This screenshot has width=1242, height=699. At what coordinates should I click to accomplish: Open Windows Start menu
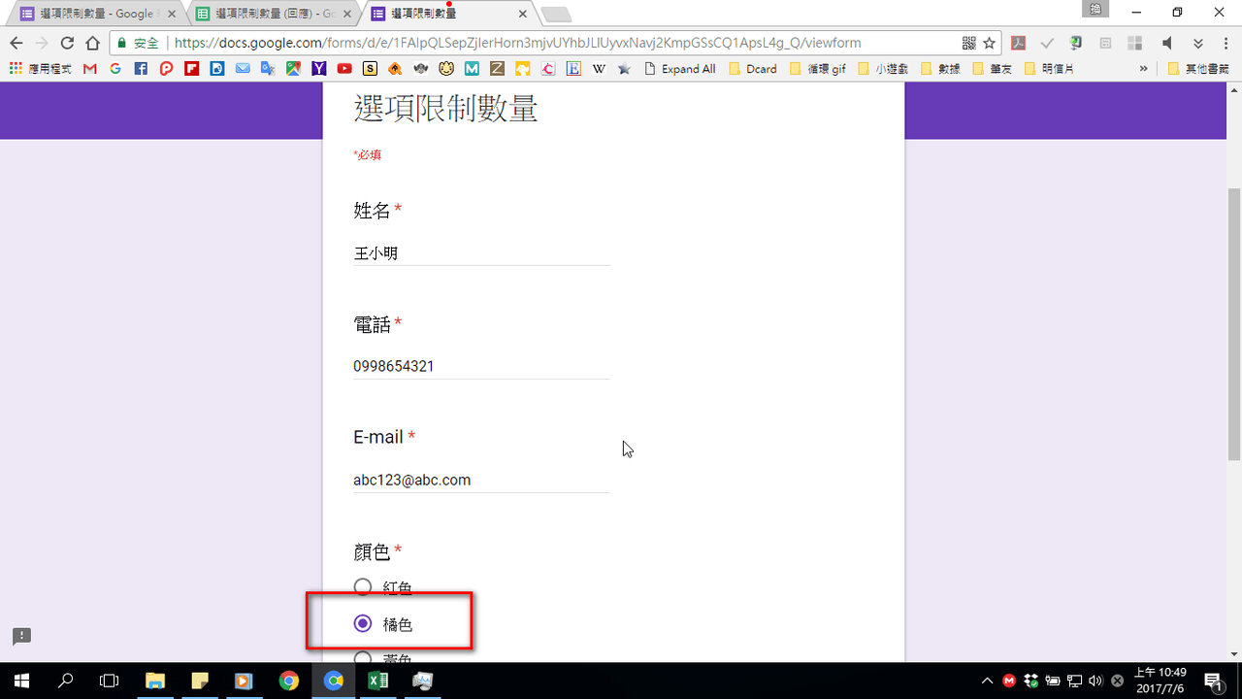point(21,681)
